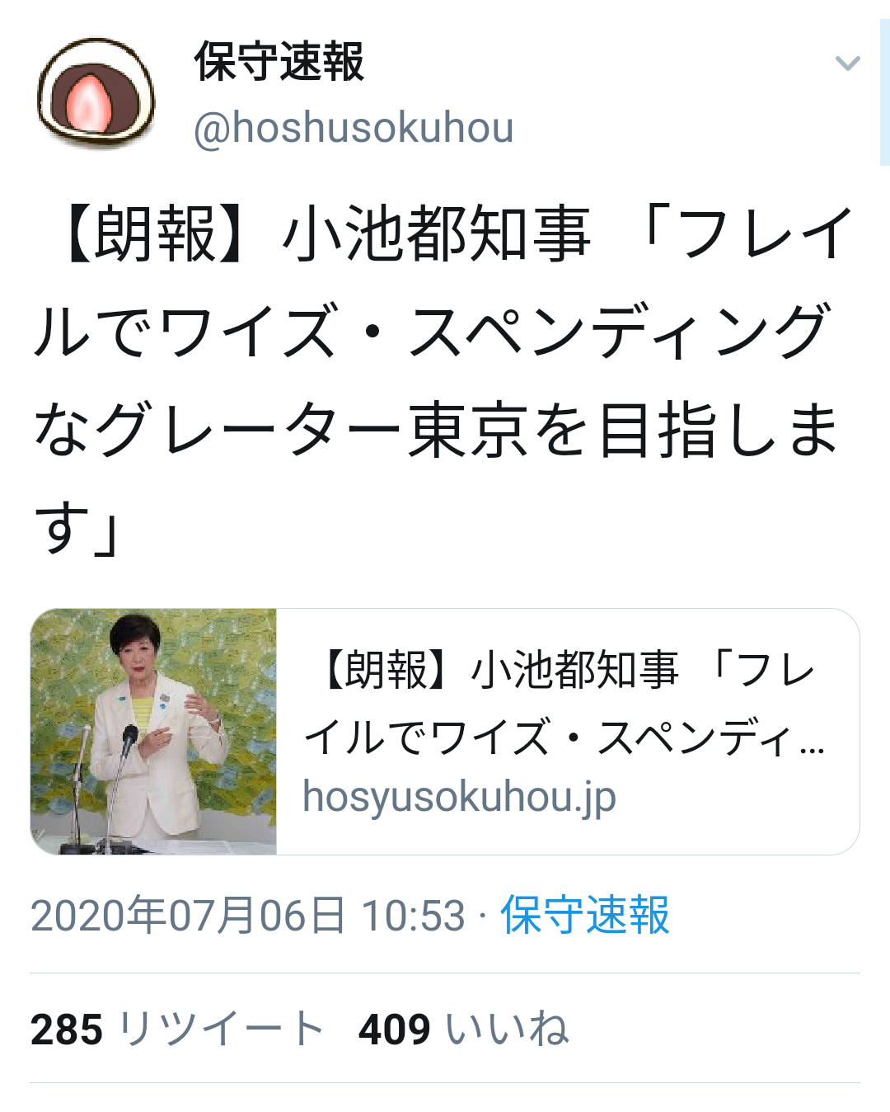890x1112 pixels.
Task: Open the @hoshusokuhou handle
Action: click(354, 128)
